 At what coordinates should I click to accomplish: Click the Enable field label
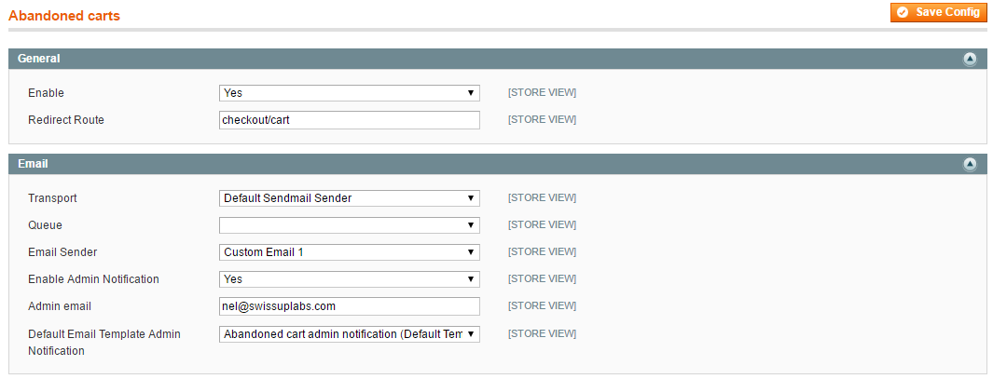pos(47,93)
